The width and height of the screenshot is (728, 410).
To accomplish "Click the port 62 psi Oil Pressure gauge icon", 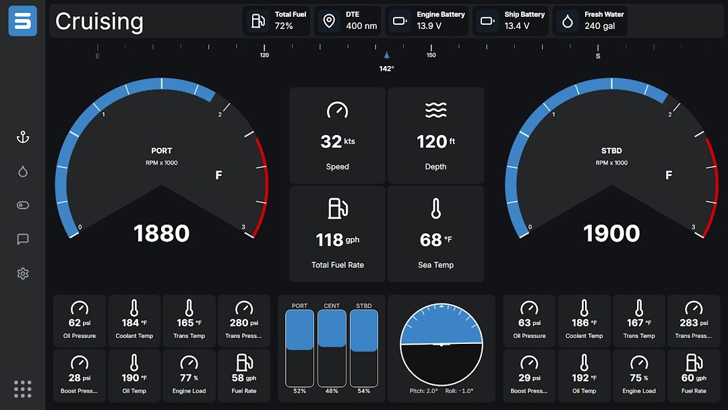I will (x=80, y=308).
